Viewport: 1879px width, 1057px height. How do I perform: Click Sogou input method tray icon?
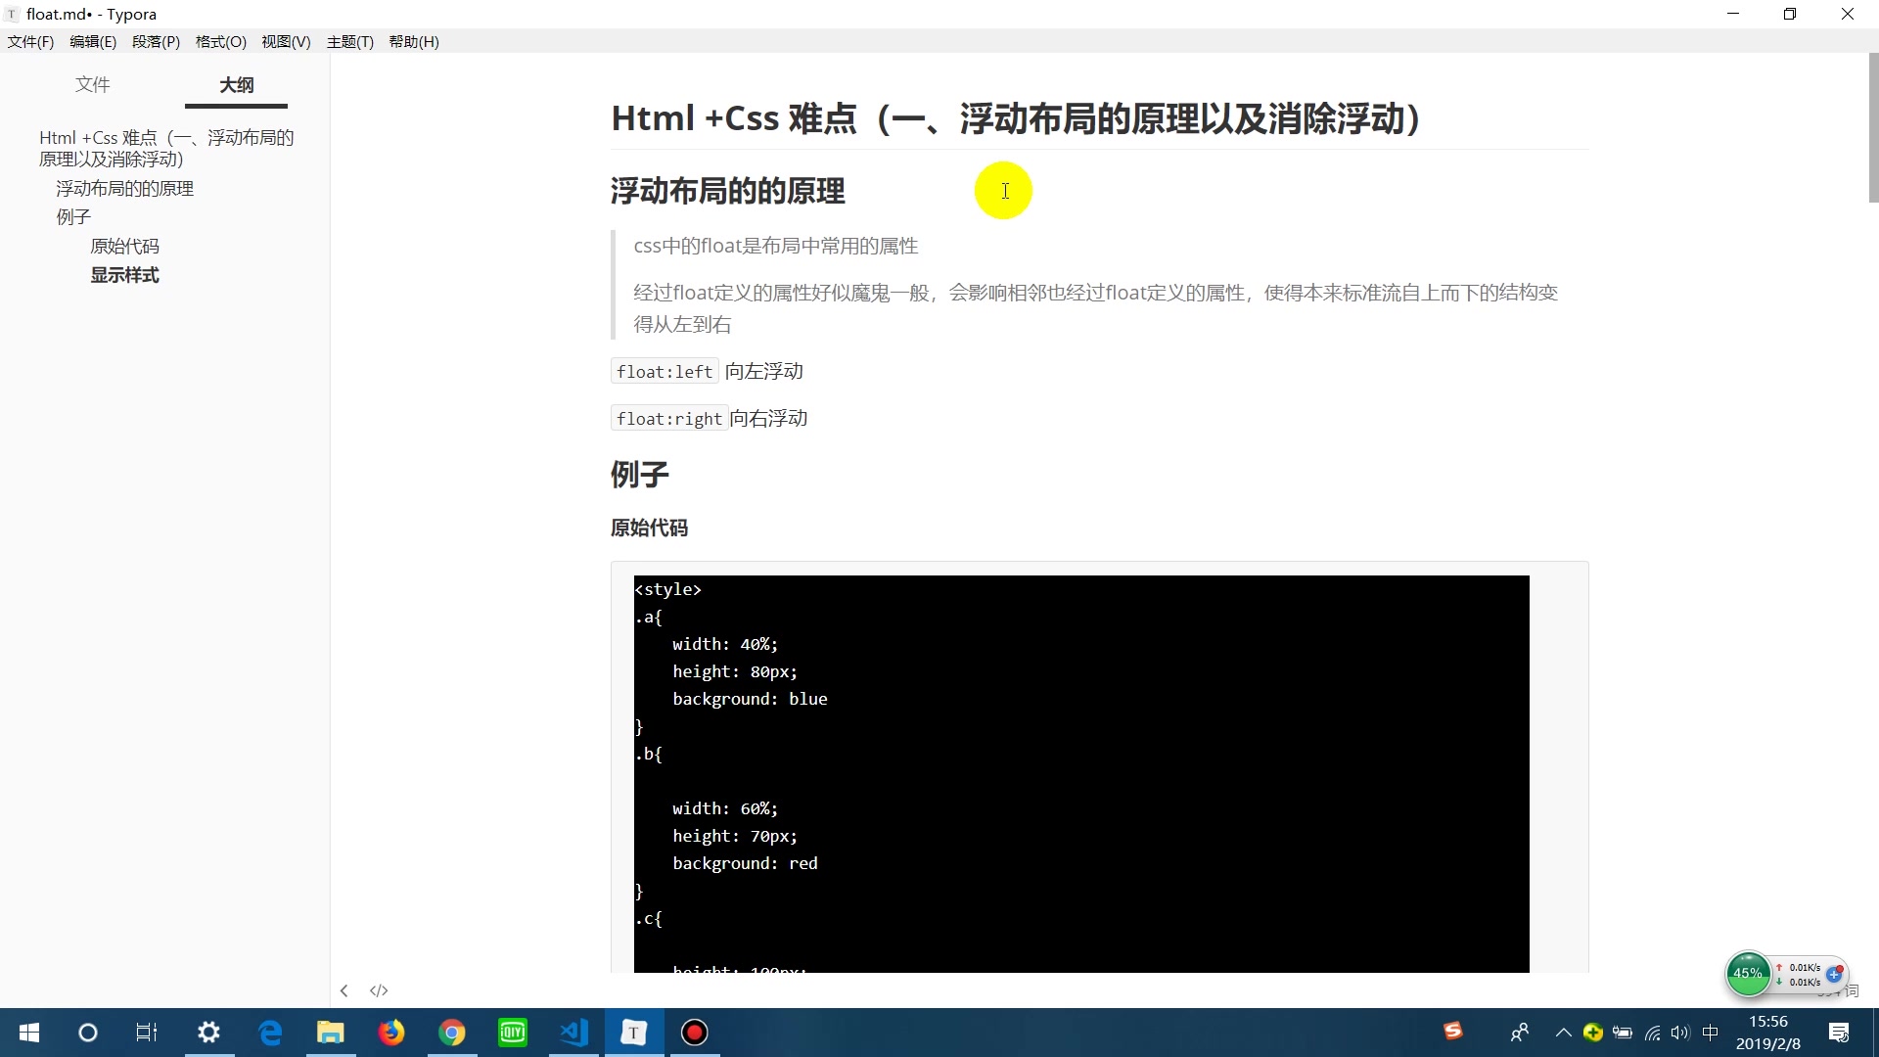[1453, 1031]
